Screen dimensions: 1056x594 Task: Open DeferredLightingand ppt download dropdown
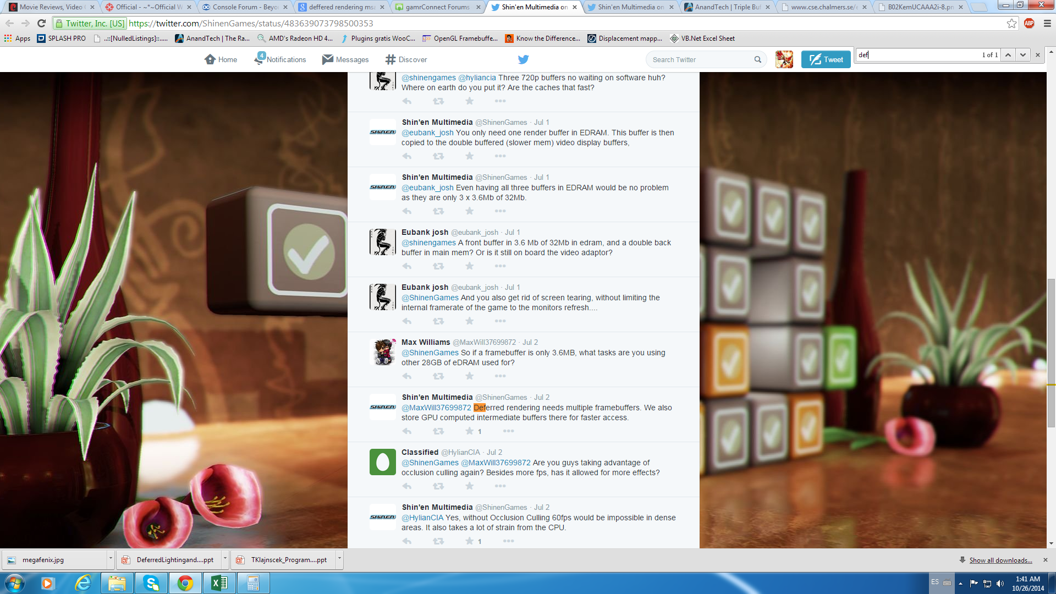pyautogui.click(x=225, y=559)
